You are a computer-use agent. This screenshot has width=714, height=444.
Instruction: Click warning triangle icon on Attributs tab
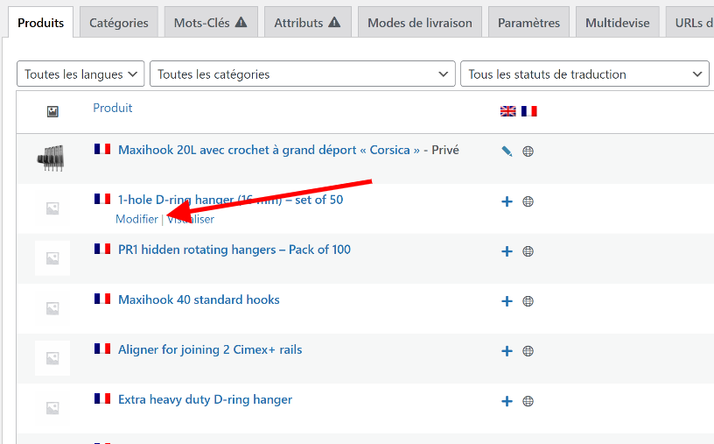(334, 22)
